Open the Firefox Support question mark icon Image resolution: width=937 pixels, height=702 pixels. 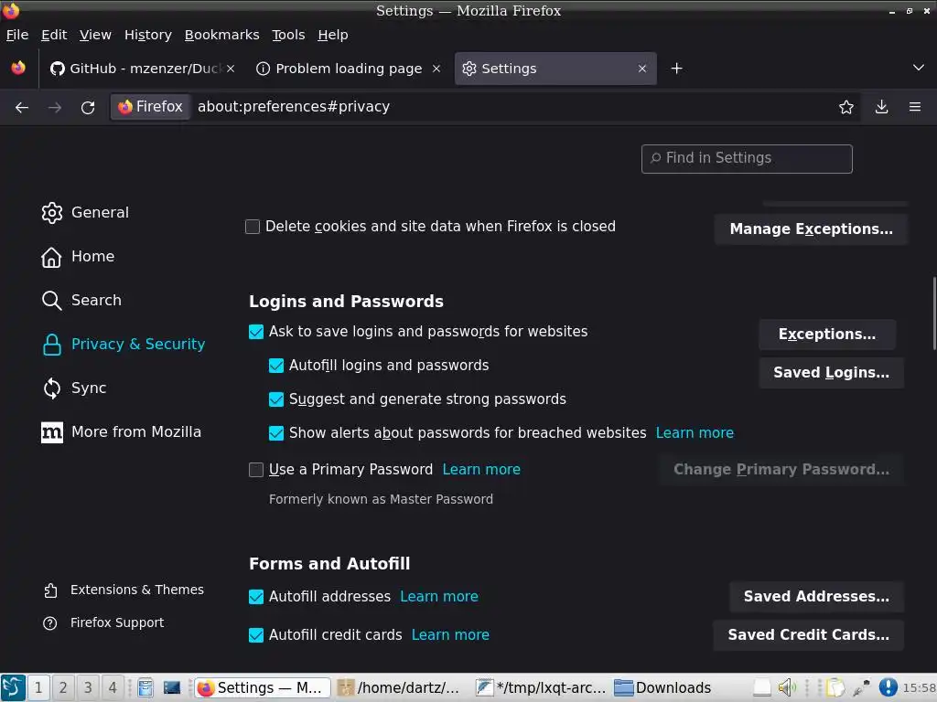[x=50, y=623]
